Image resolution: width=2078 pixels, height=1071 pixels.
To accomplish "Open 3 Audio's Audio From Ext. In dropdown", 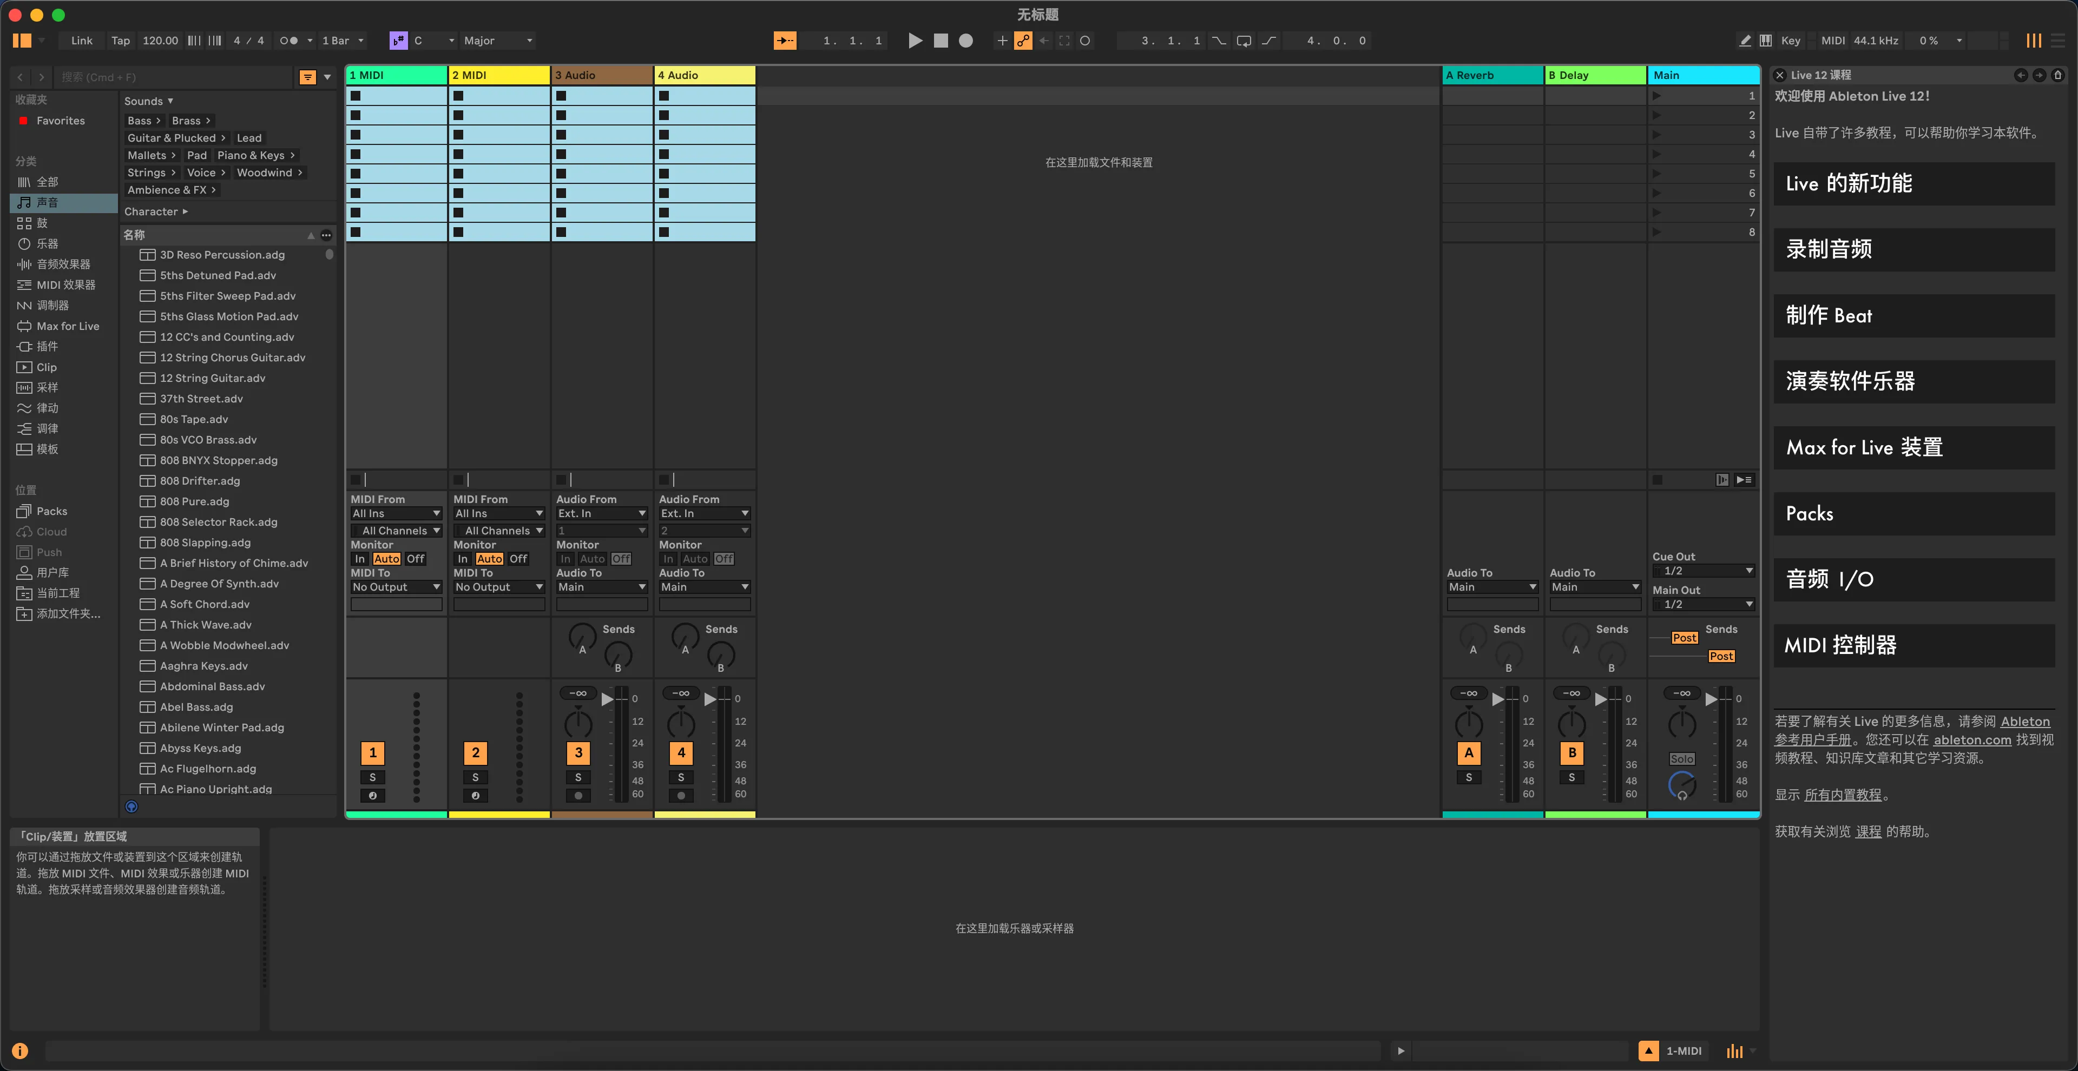I will tap(601, 514).
